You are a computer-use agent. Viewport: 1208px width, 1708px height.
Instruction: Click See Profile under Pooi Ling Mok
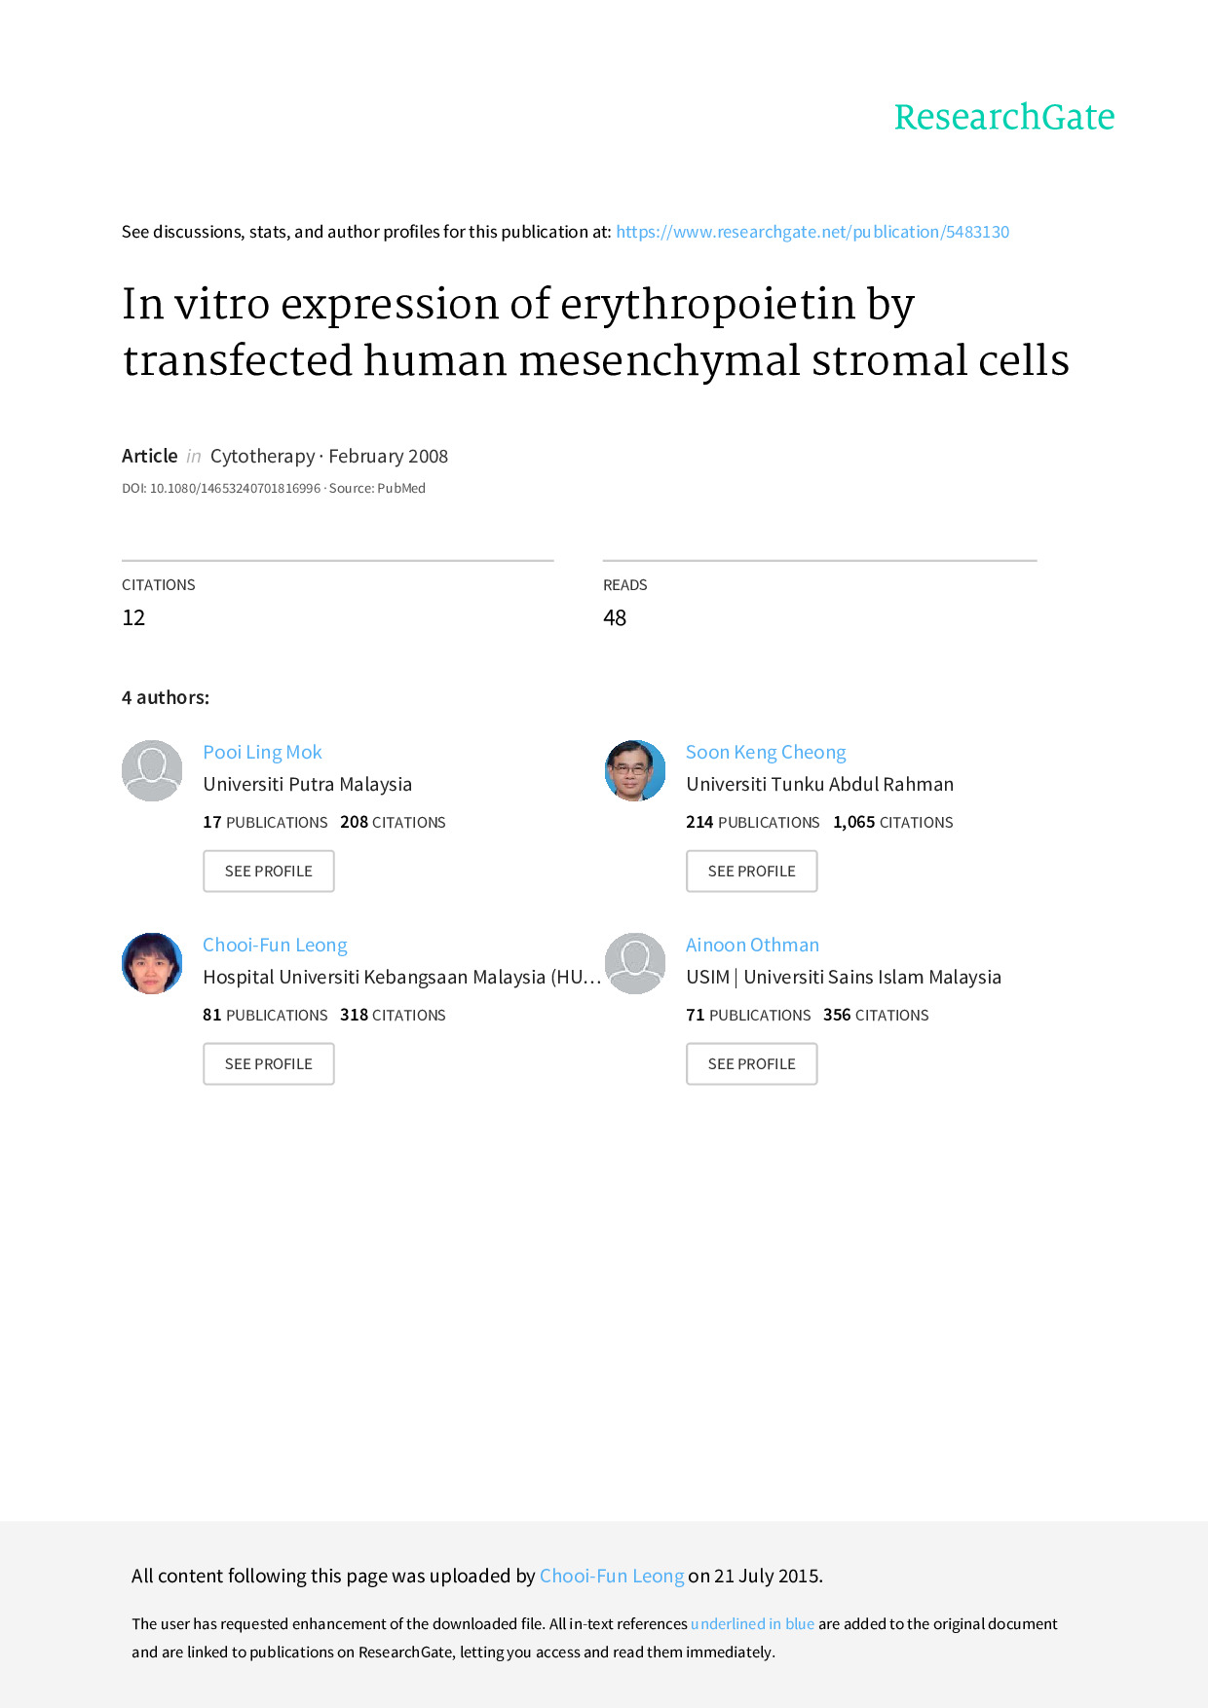click(x=269, y=871)
